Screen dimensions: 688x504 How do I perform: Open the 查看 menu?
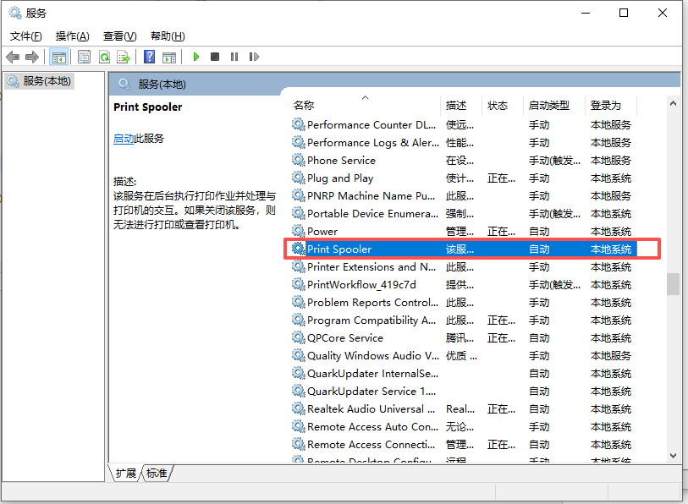(118, 36)
